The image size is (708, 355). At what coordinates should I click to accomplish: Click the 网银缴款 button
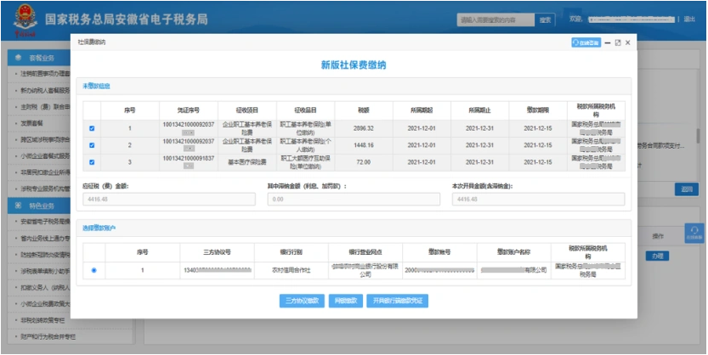pos(345,301)
